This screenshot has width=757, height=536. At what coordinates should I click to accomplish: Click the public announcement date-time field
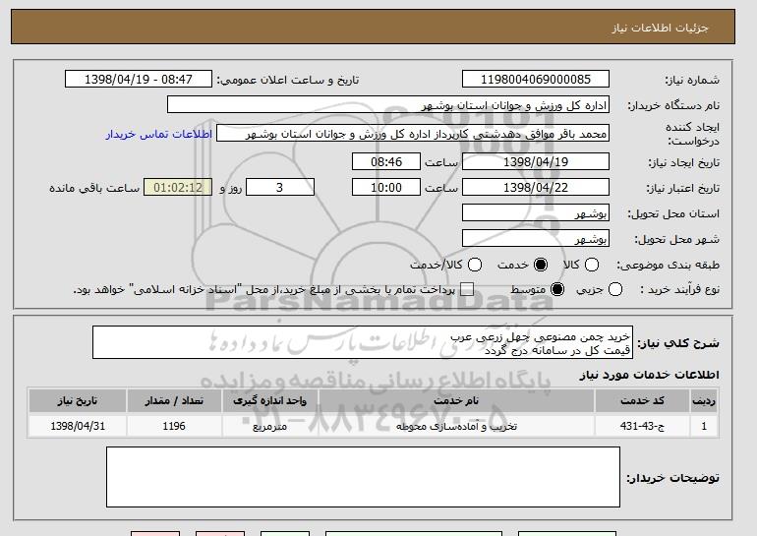(139, 80)
